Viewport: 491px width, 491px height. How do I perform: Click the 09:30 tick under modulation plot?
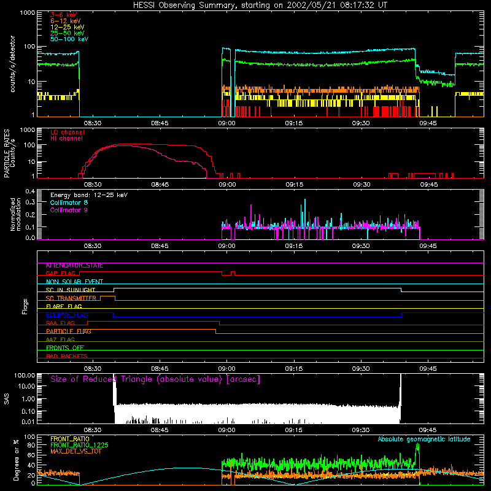pyautogui.click(x=361, y=246)
